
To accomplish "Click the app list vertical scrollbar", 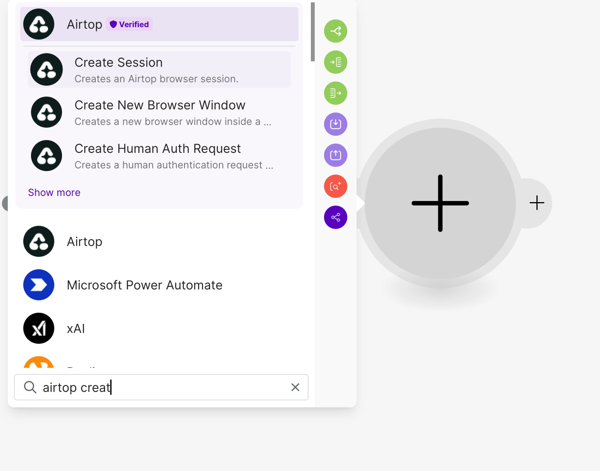I will click(x=312, y=32).
